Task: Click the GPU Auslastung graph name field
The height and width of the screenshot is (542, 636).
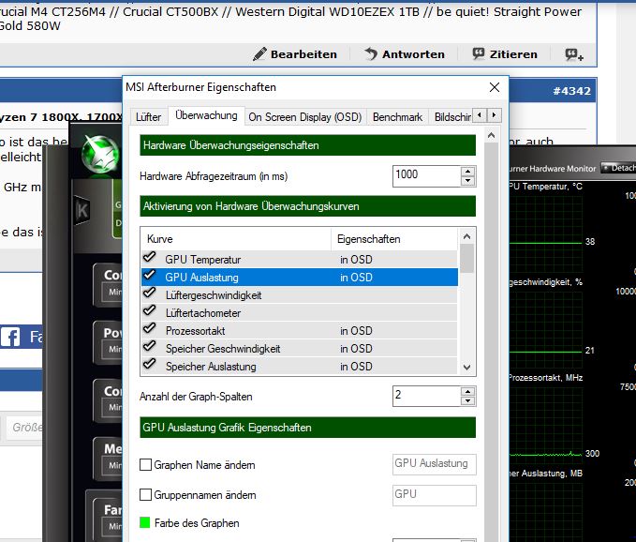Action: pos(434,464)
